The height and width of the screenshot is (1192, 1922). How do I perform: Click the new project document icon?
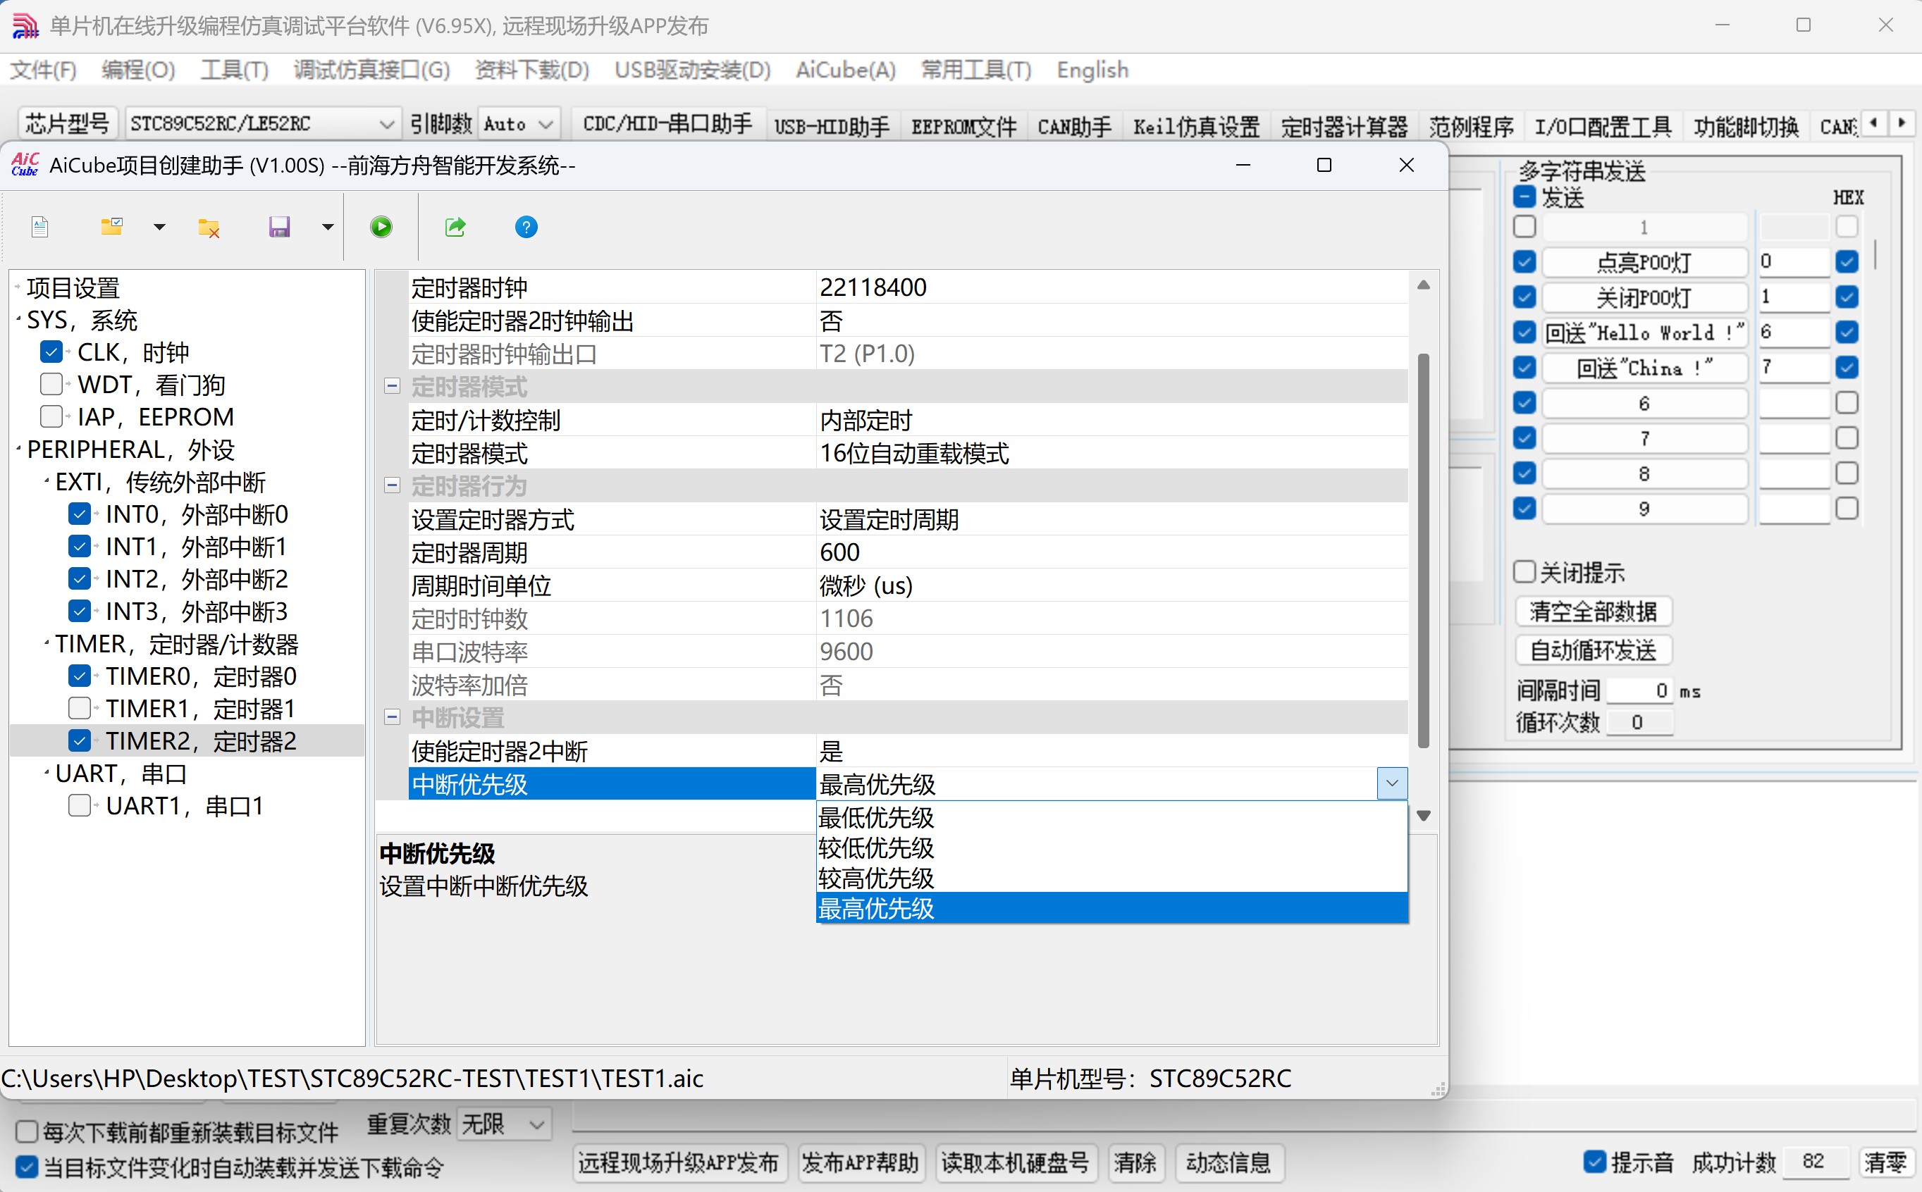pyautogui.click(x=39, y=227)
